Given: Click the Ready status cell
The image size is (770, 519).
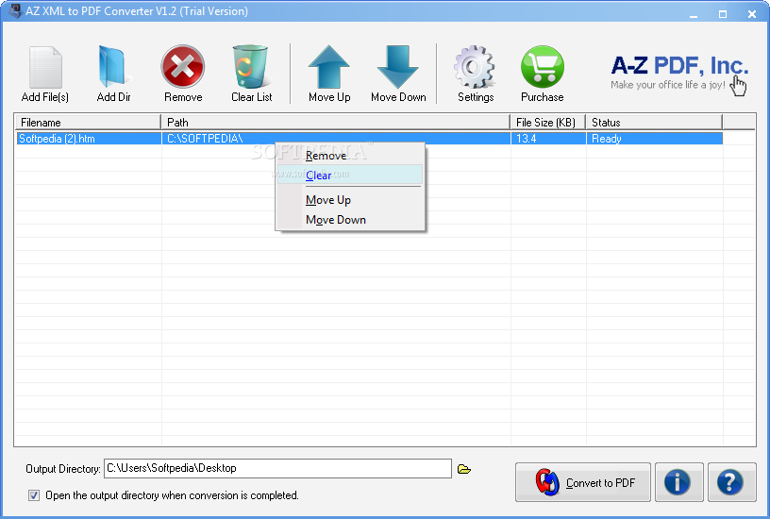Looking at the screenshot, I should click(654, 139).
